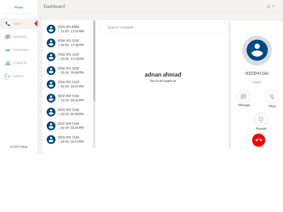The height and width of the screenshot is (212, 283).
Task: Click avatar of 10-24 04:50 PM call
Action: tap(51, 98)
